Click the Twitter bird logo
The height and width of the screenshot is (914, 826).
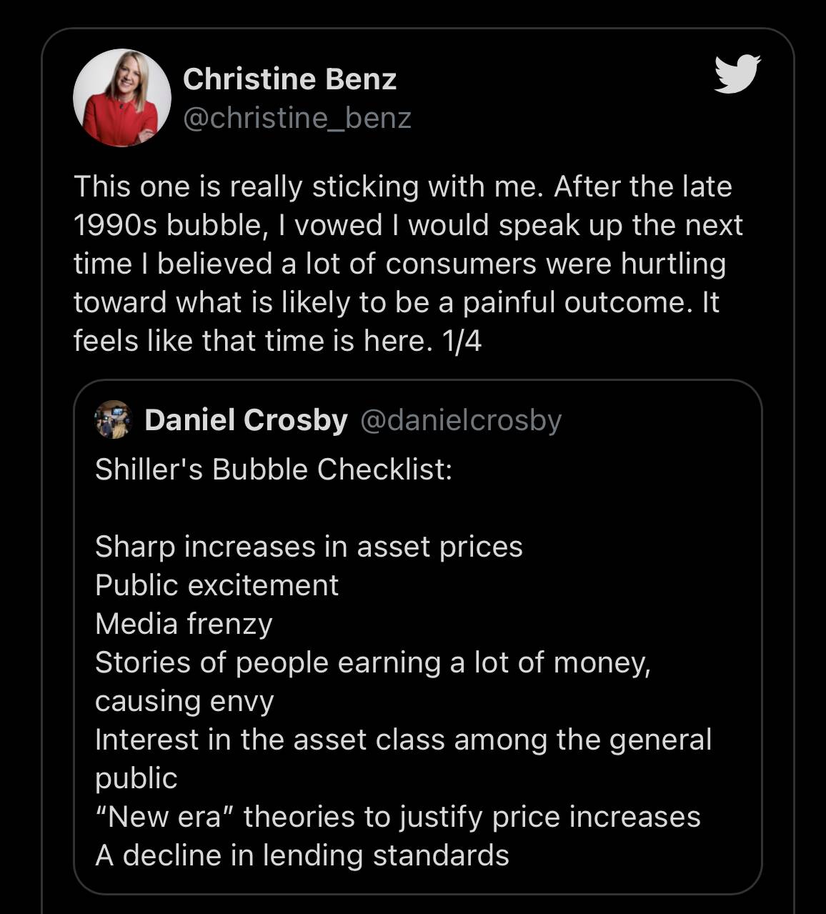(737, 74)
